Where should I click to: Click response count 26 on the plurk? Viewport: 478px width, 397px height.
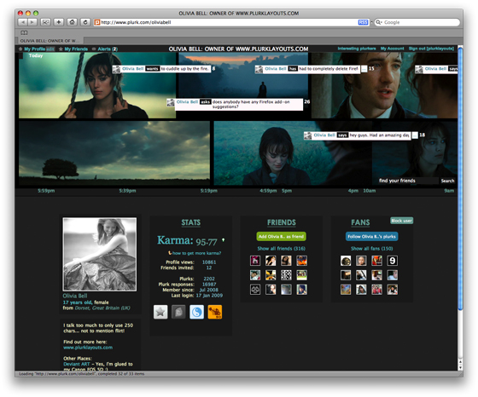(307, 101)
